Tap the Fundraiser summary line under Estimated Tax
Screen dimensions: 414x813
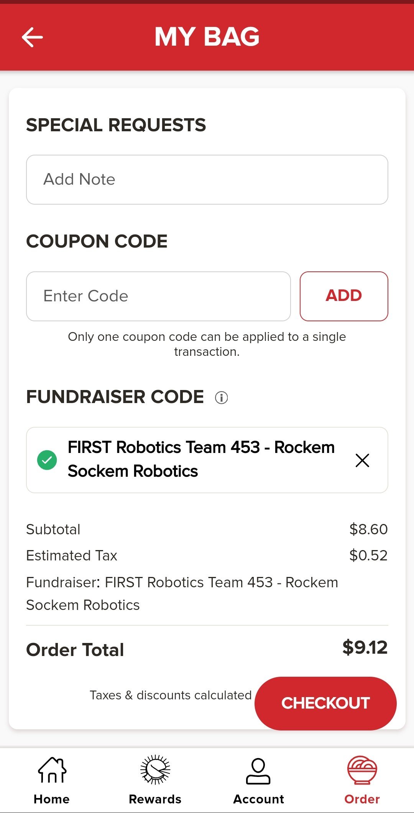click(182, 593)
